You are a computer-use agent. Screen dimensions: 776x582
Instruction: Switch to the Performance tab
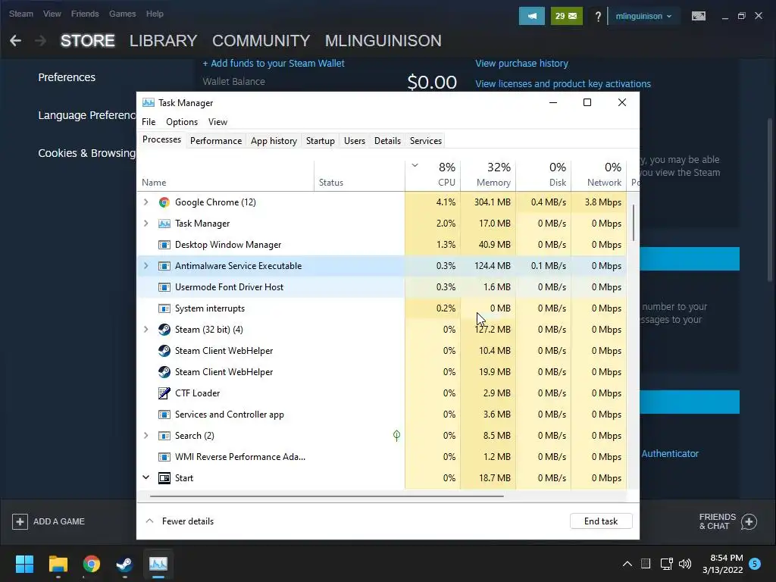click(x=216, y=140)
